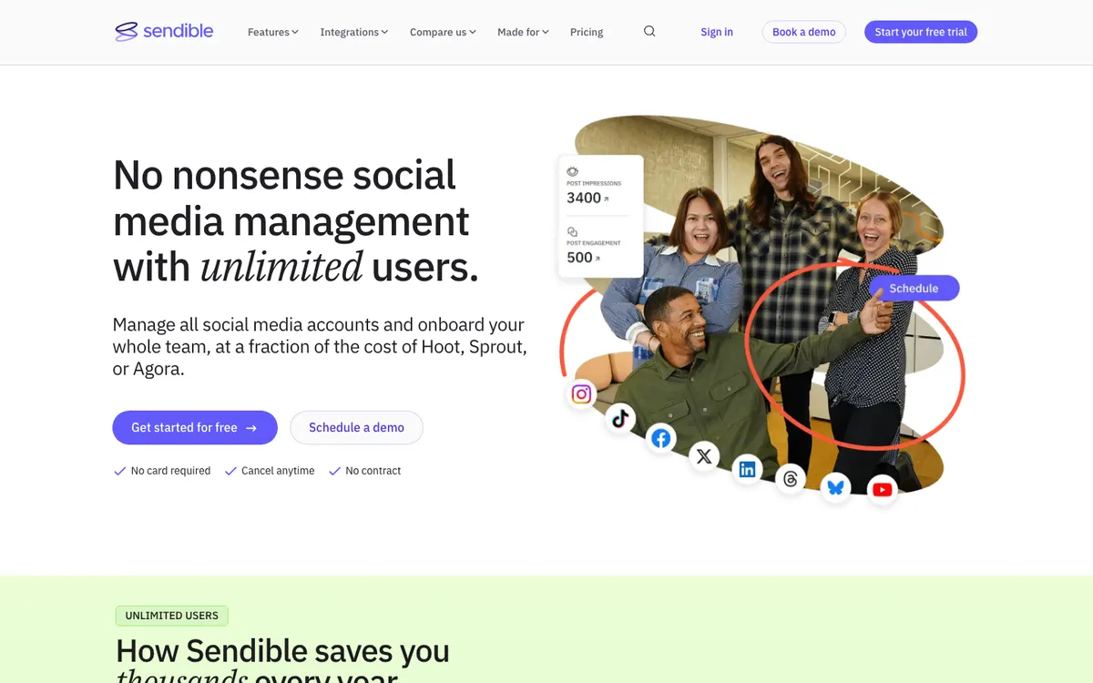Expand the Integrations dropdown menu

(x=354, y=32)
